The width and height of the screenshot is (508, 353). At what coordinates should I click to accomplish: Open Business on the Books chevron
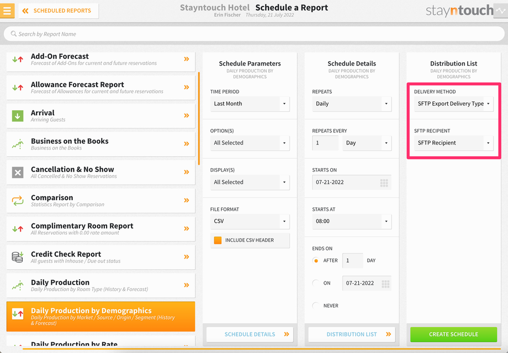click(187, 143)
